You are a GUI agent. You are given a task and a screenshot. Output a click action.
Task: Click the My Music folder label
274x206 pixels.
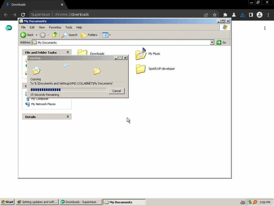tap(154, 54)
